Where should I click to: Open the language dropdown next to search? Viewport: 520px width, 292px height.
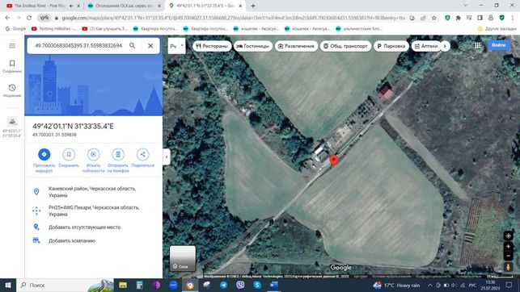point(177,46)
